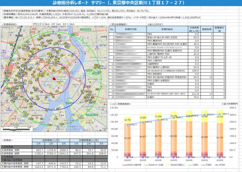Click the 3061.4 triangle point for 2050年
242x172 pixels.
tap(220, 114)
